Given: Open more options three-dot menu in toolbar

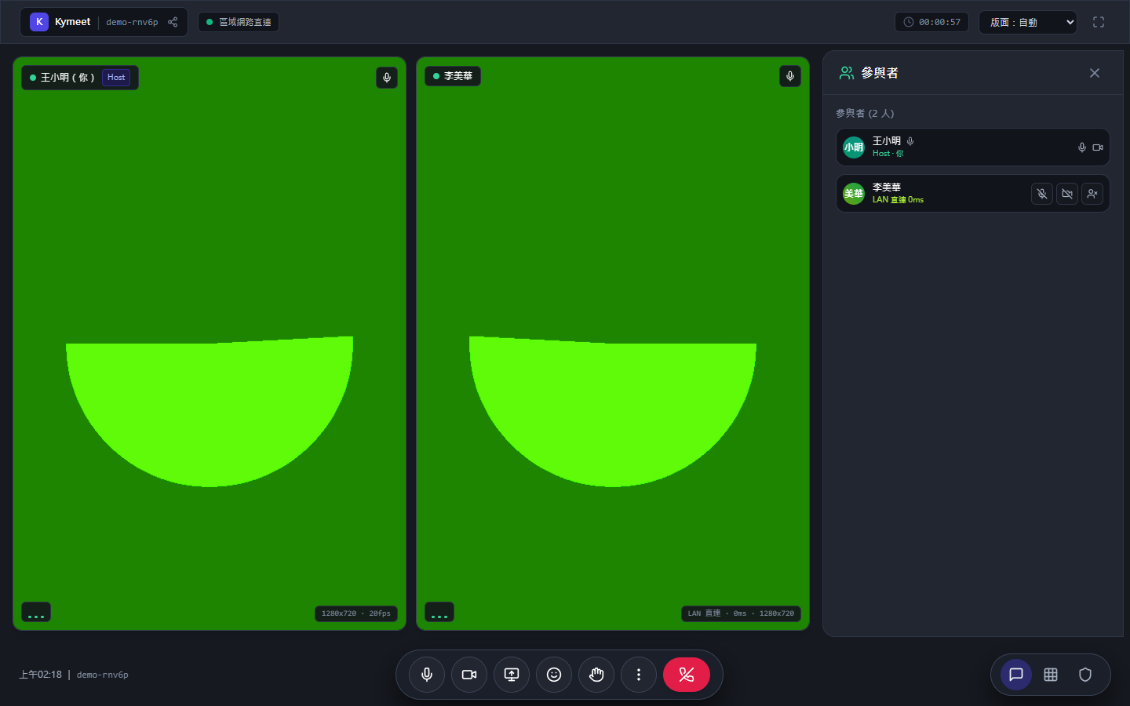Looking at the screenshot, I should pyautogui.click(x=639, y=675).
